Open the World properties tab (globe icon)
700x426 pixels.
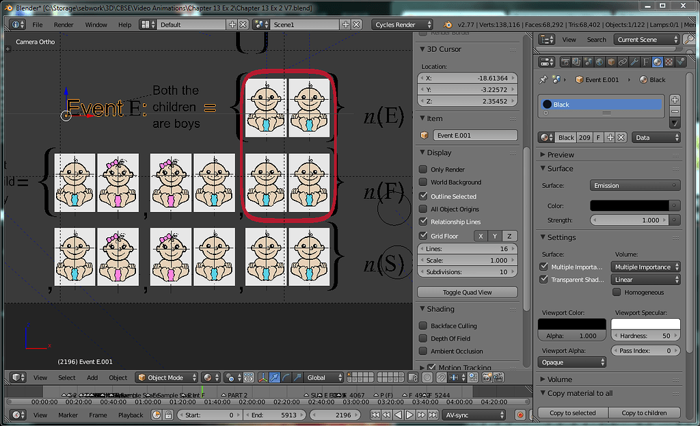pyautogui.click(x=600, y=62)
